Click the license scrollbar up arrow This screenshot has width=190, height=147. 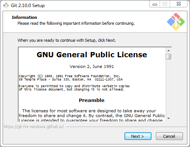pos(169,51)
